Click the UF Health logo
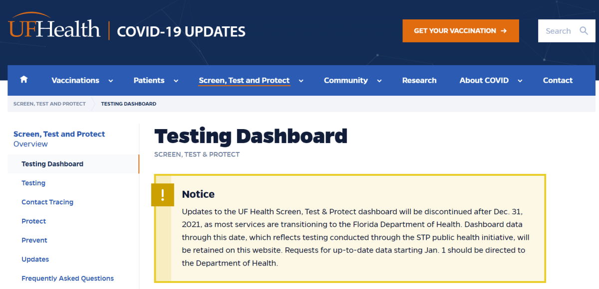599x289 pixels. coord(54,29)
